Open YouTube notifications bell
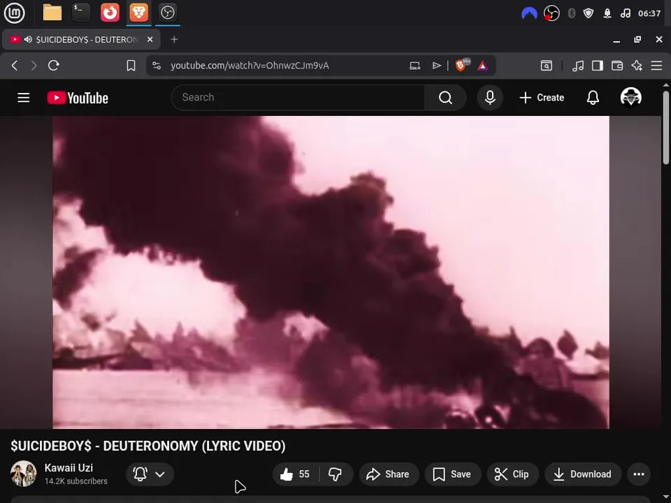Screen dimensions: 671x503 point(593,98)
